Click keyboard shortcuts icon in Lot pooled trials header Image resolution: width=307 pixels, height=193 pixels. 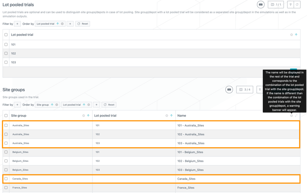point(261,5)
